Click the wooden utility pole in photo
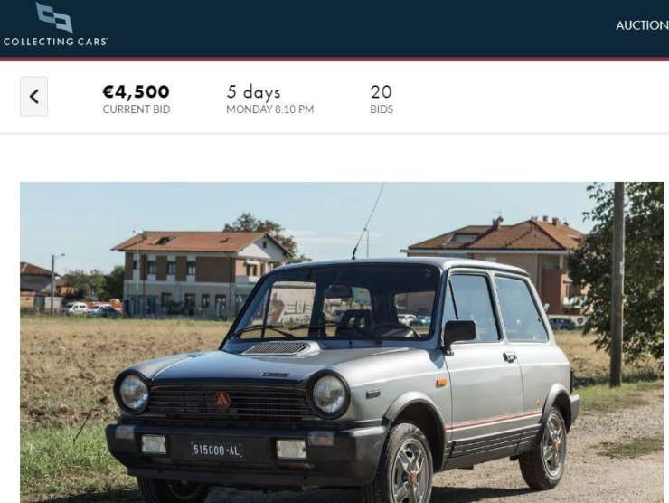 [x=617, y=284]
